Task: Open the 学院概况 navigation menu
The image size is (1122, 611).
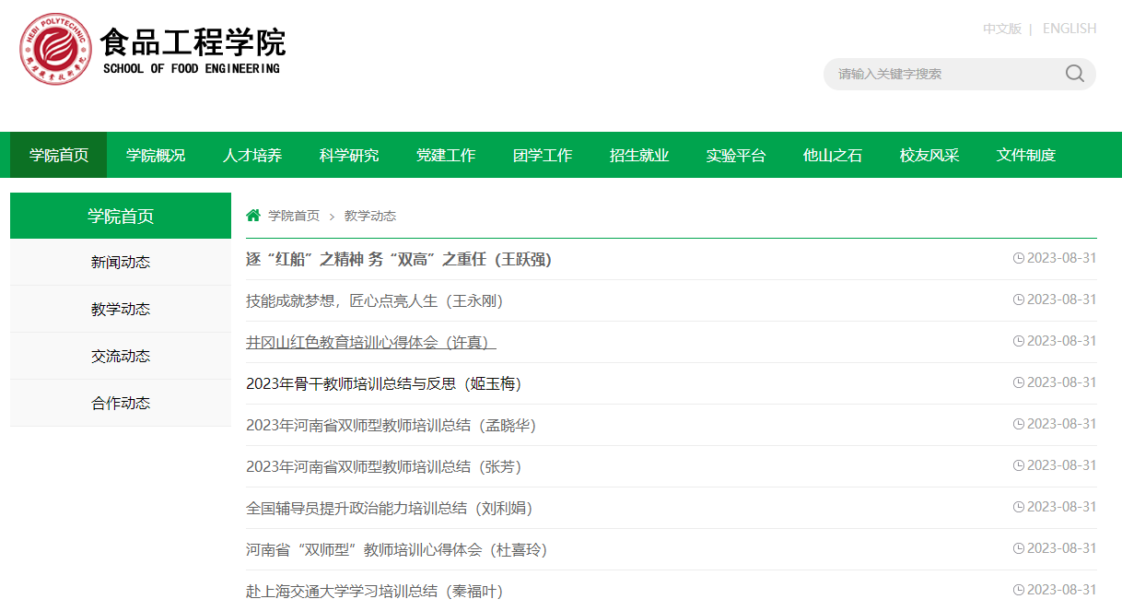Action: click(x=156, y=155)
